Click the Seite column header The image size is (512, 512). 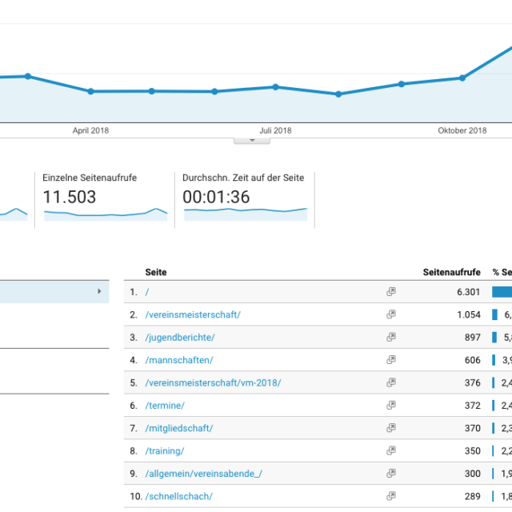156,272
